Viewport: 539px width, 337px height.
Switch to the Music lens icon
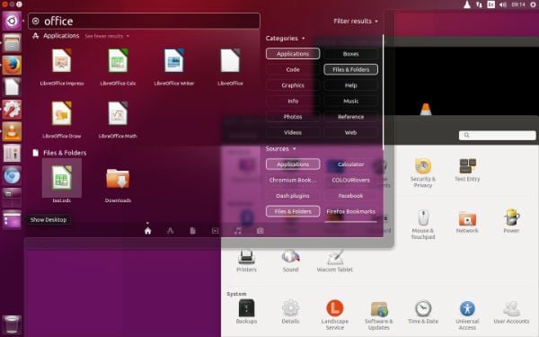[x=237, y=231]
